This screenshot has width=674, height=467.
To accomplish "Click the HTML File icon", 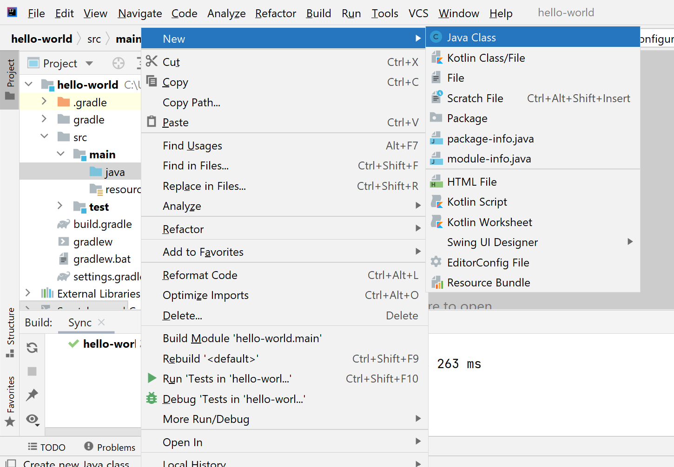I will coord(436,182).
